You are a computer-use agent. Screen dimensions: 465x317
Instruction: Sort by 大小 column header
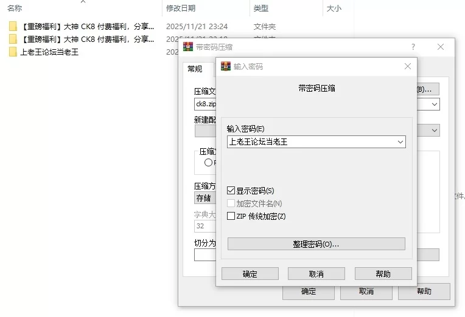334,9
